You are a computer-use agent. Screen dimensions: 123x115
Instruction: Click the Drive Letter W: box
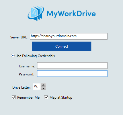click(x=36, y=87)
